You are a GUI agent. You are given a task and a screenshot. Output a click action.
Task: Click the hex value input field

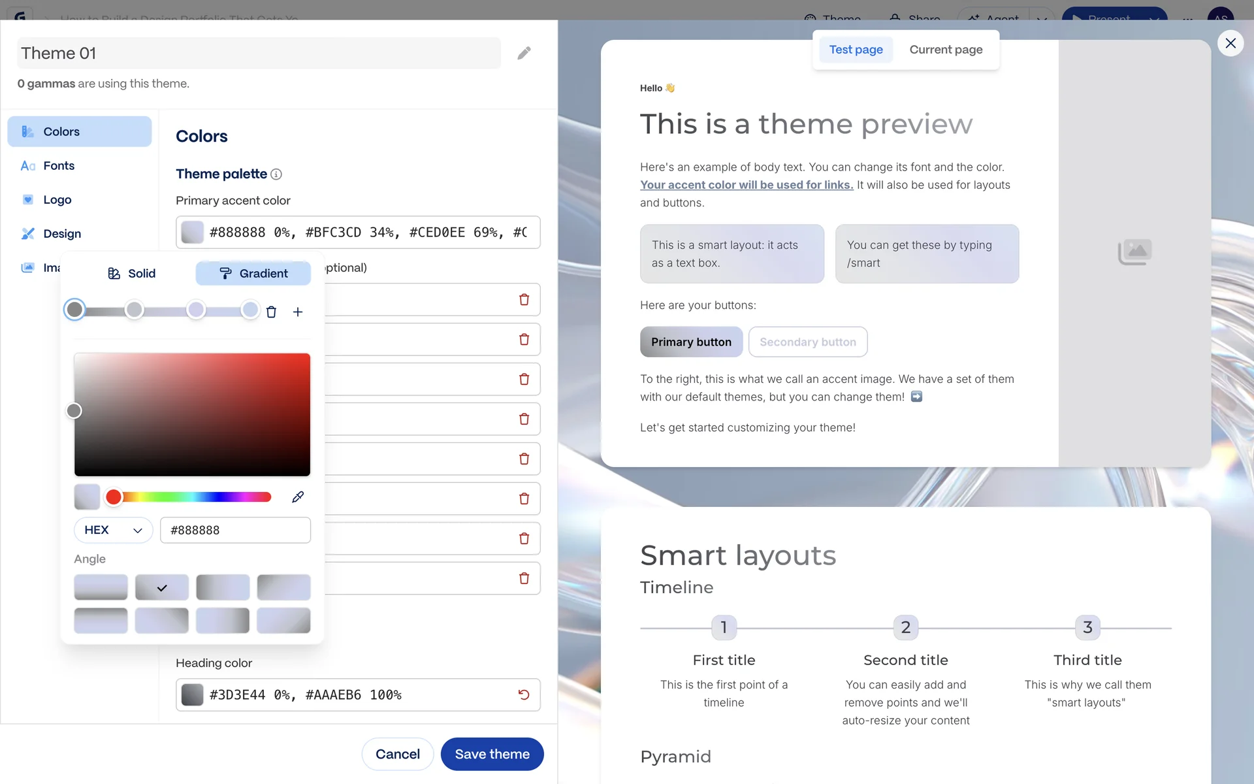click(x=235, y=530)
